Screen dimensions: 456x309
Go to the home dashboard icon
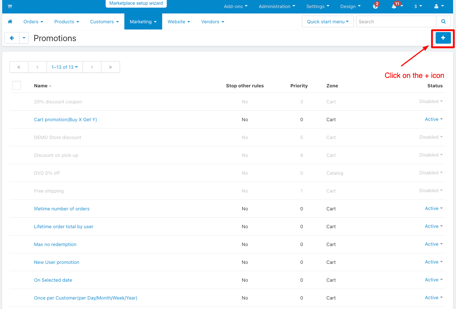10,22
